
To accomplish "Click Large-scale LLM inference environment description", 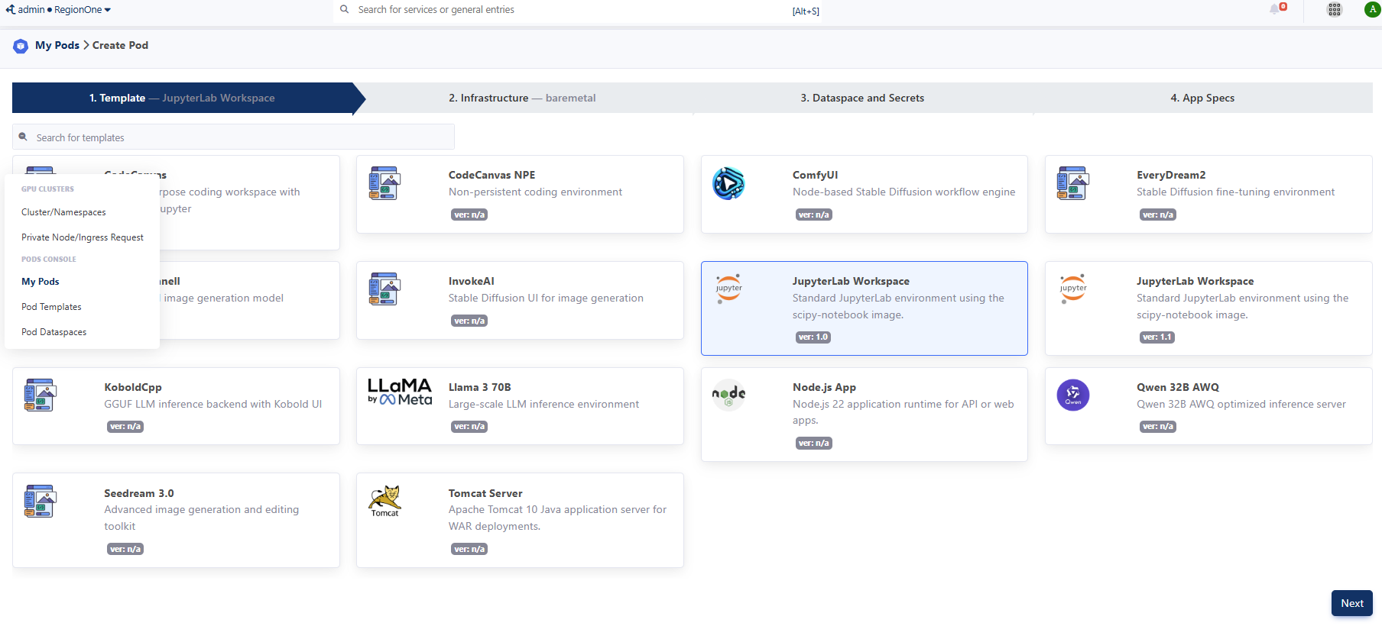I will coord(543,404).
